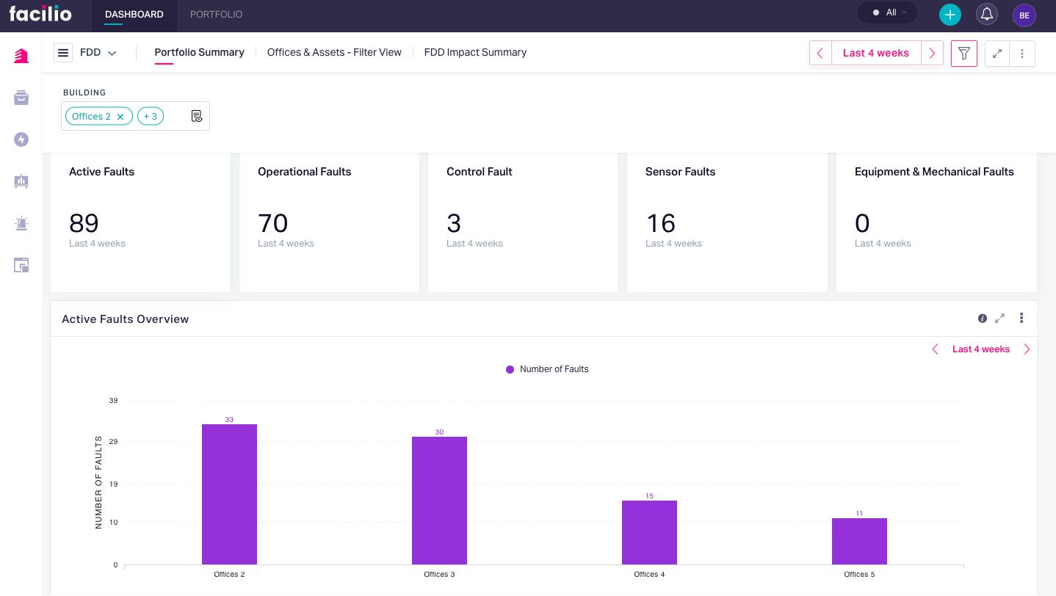
Task: Show the +3 additional buildings
Action: click(x=151, y=117)
